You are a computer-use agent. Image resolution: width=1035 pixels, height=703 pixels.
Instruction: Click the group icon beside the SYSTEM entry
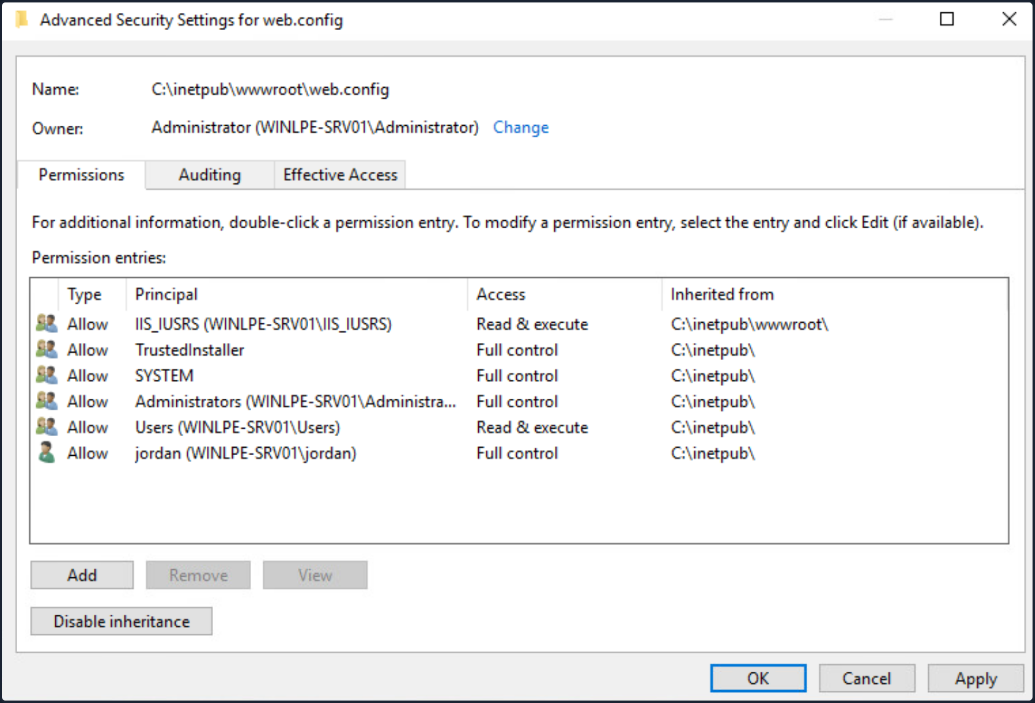[45, 375]
